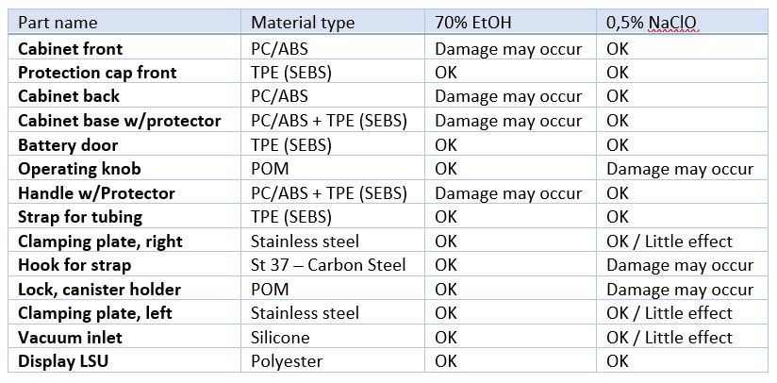Select the "Lock, canister holder" cell
This screenshot has height=383, width=777.
click(x=100, y=289)
